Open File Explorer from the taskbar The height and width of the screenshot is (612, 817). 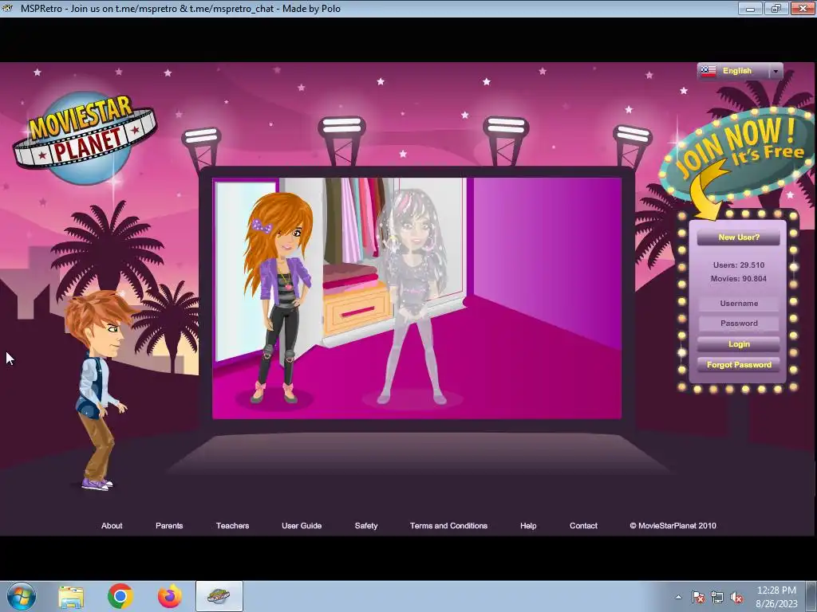[x=71, y=596]
